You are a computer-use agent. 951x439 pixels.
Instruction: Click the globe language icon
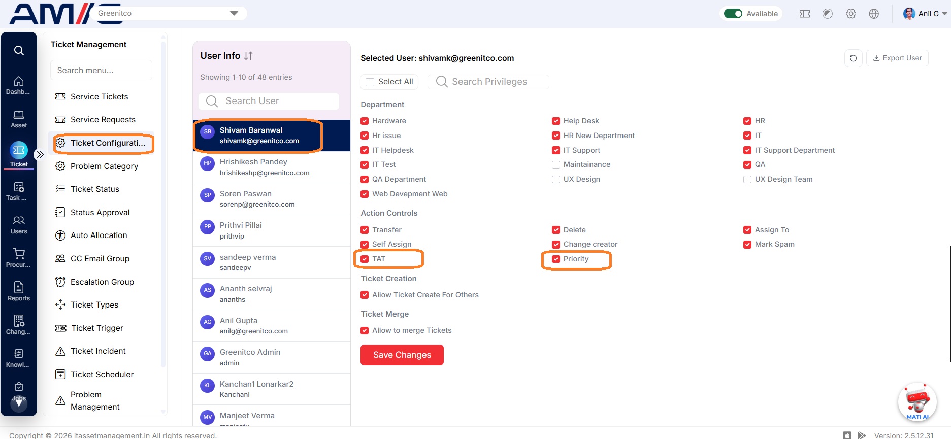pyautogui.click(x=874, y=14)
